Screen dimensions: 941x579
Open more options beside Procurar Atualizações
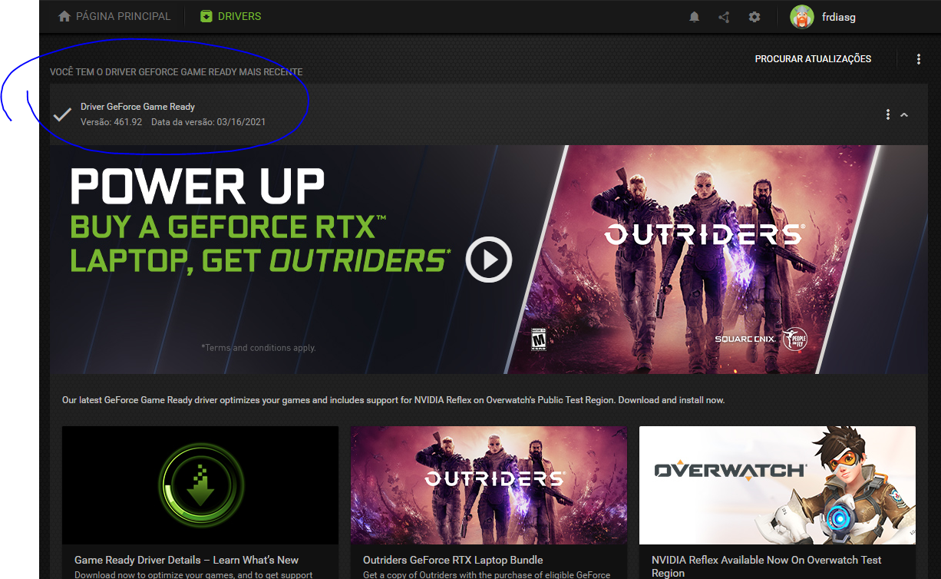(x=919, y=59)
